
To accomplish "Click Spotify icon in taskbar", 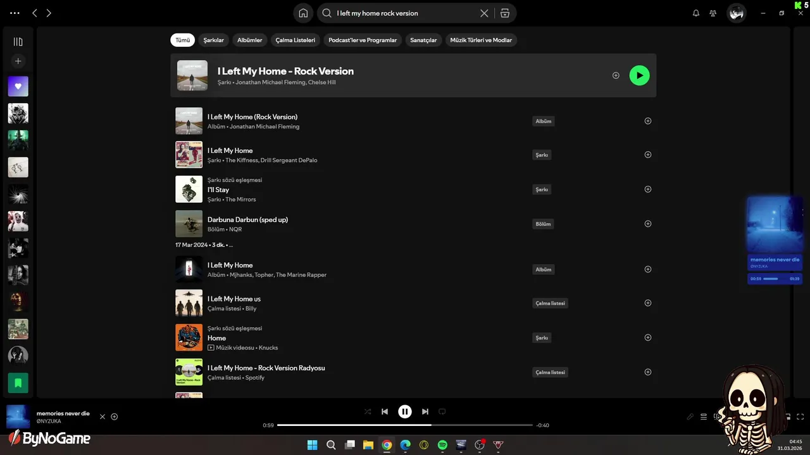I will pos(442,445).
